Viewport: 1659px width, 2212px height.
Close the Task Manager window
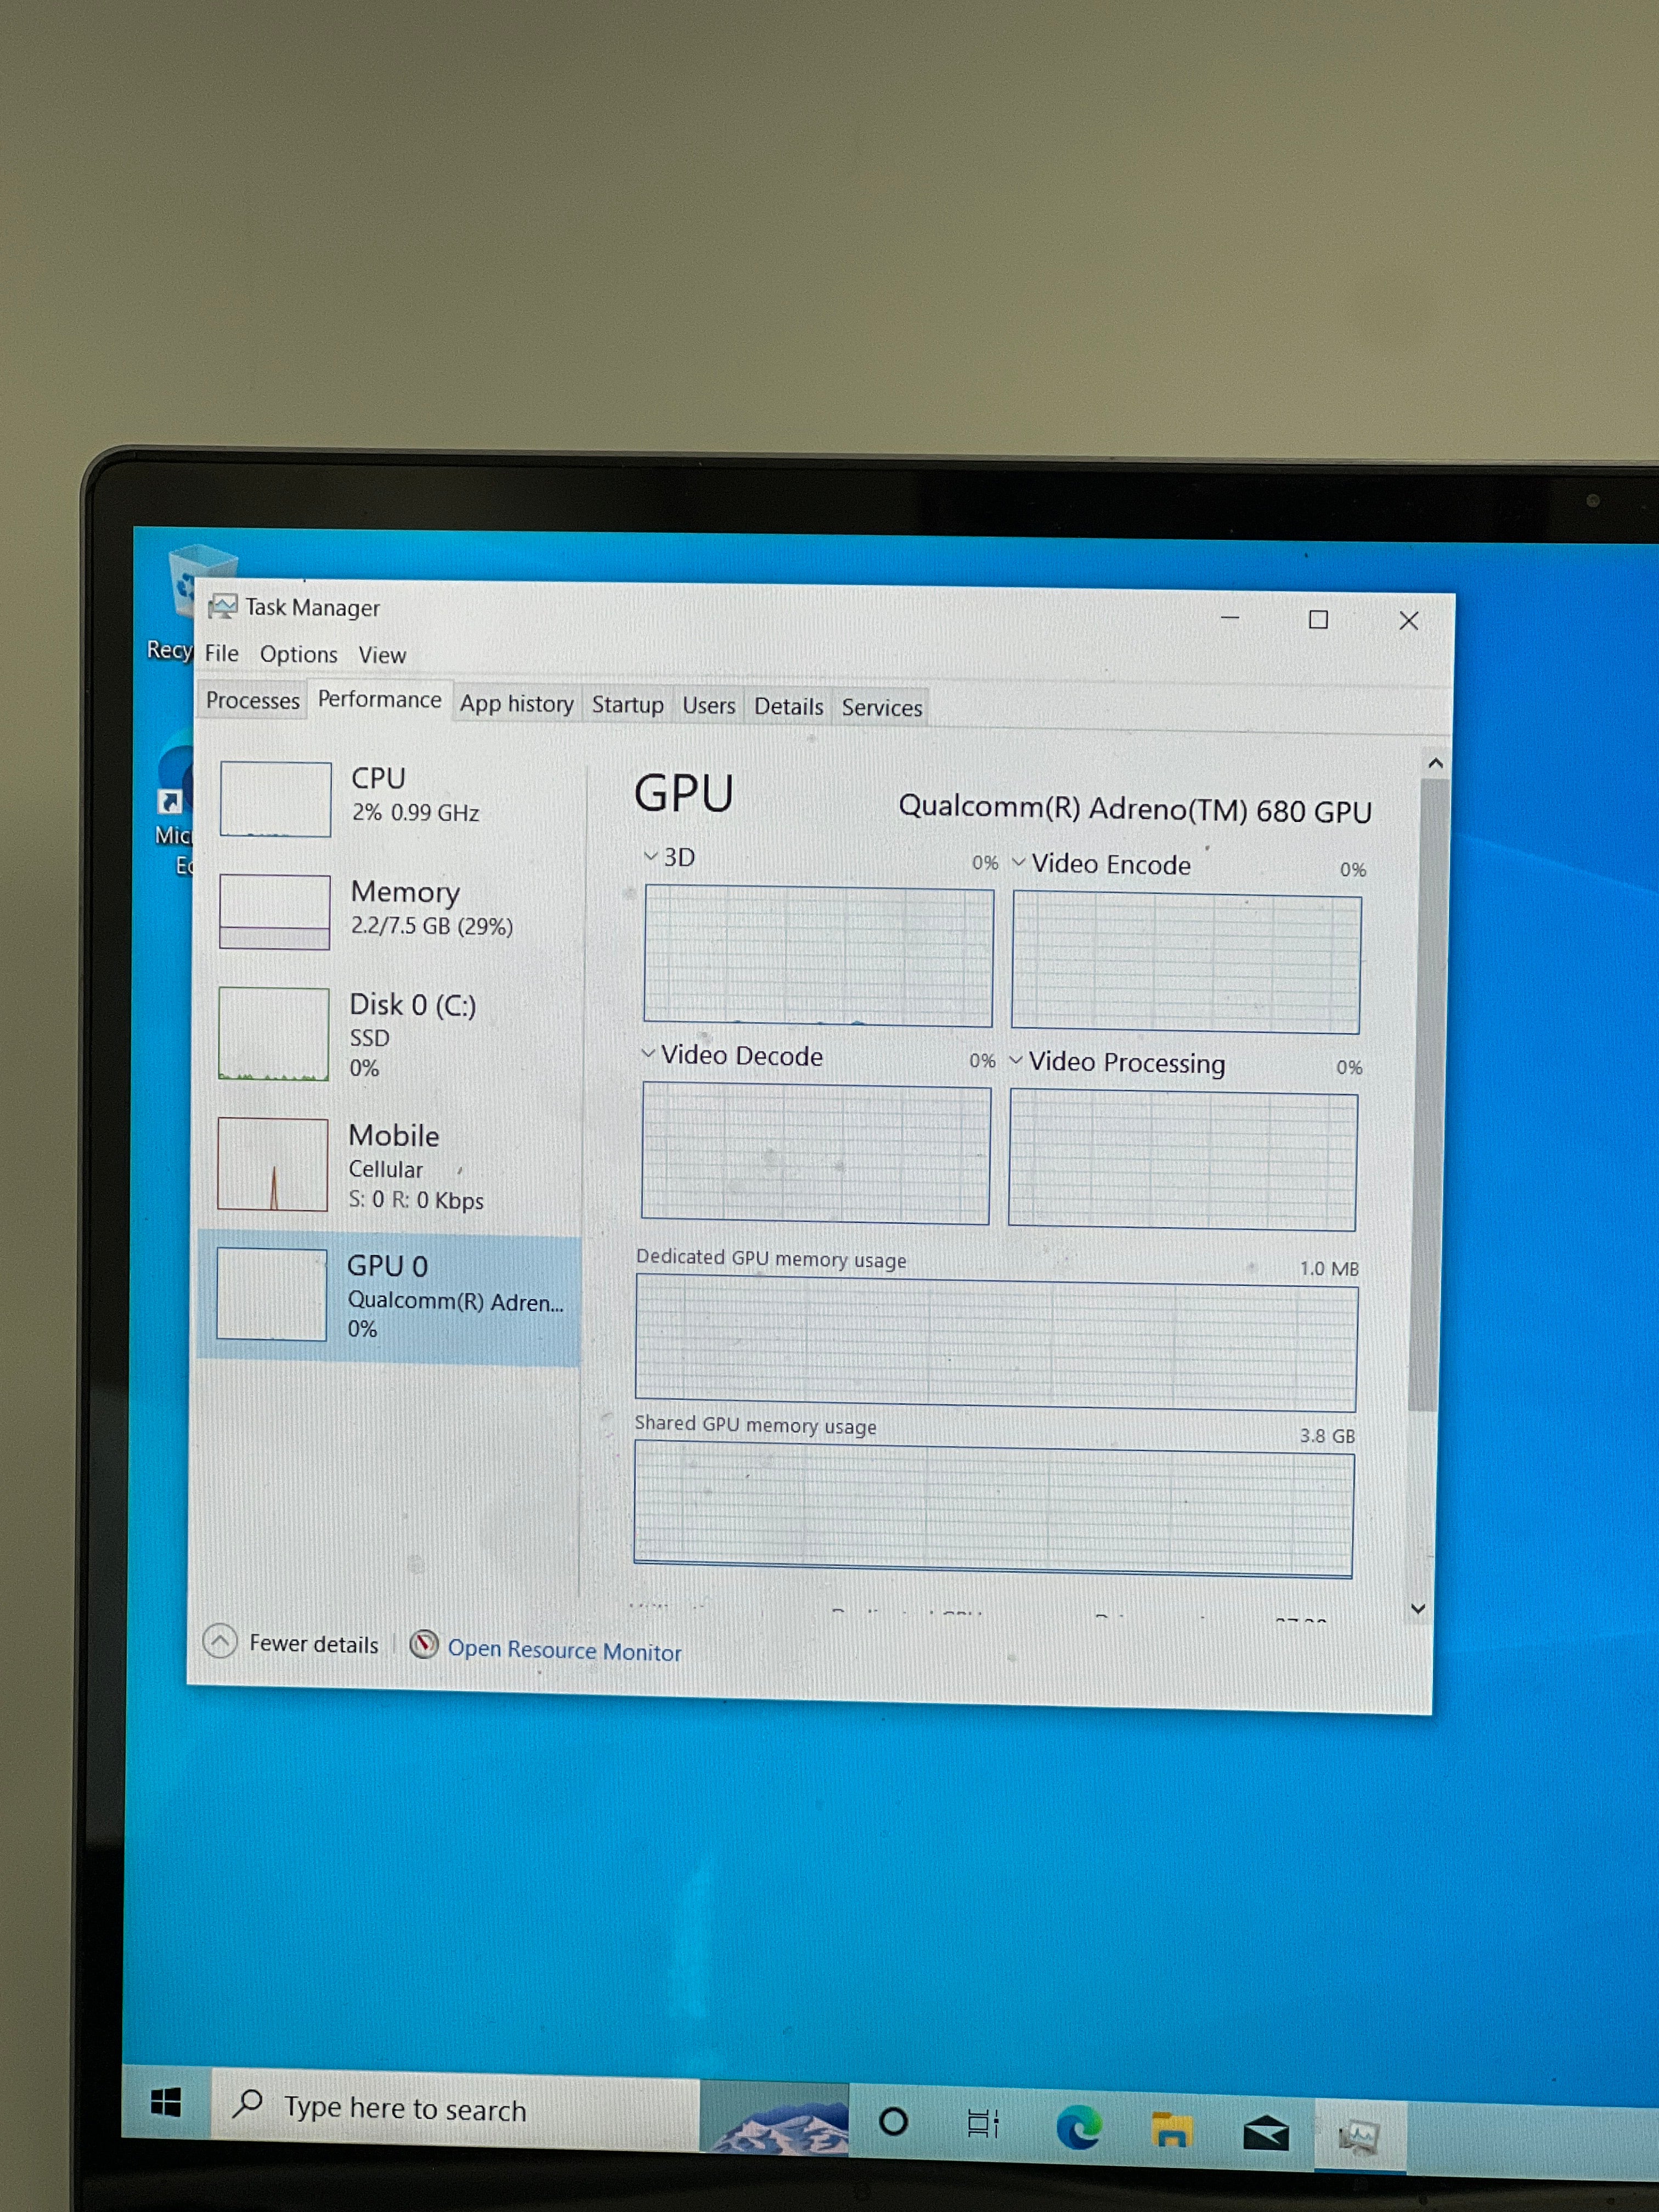[x=1408, y=621]
